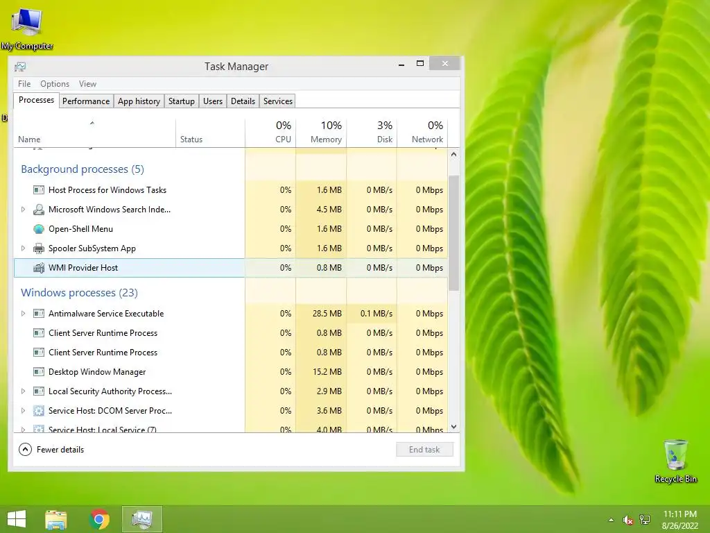Switch to the Details tab

(x=243, y=101)
